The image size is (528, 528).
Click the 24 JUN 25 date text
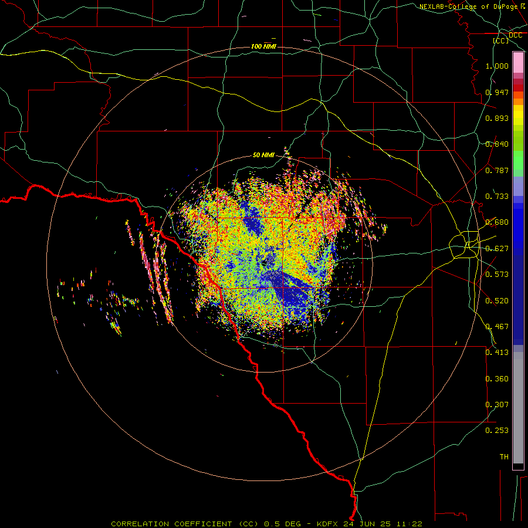click(367, 524)
